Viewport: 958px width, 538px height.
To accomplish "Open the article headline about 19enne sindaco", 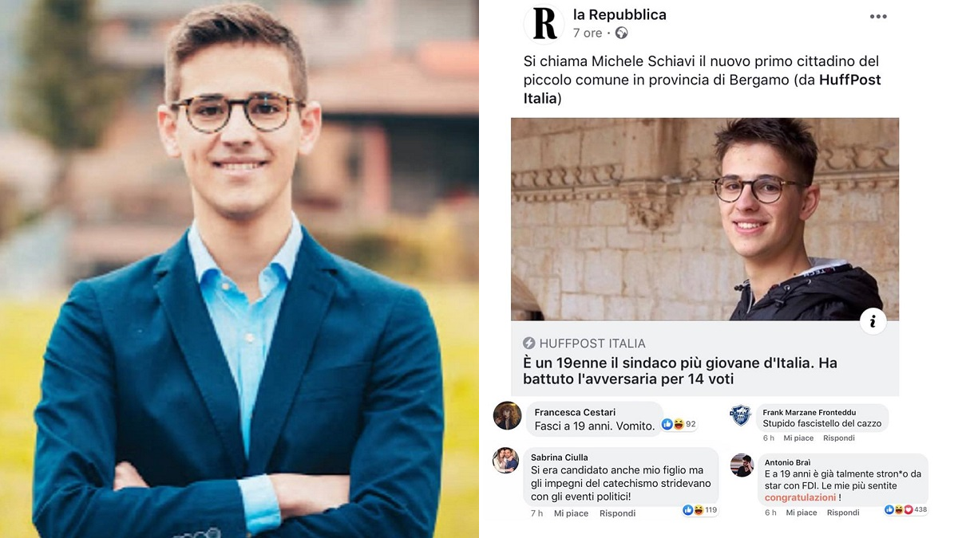I will [x=680, y=371].
